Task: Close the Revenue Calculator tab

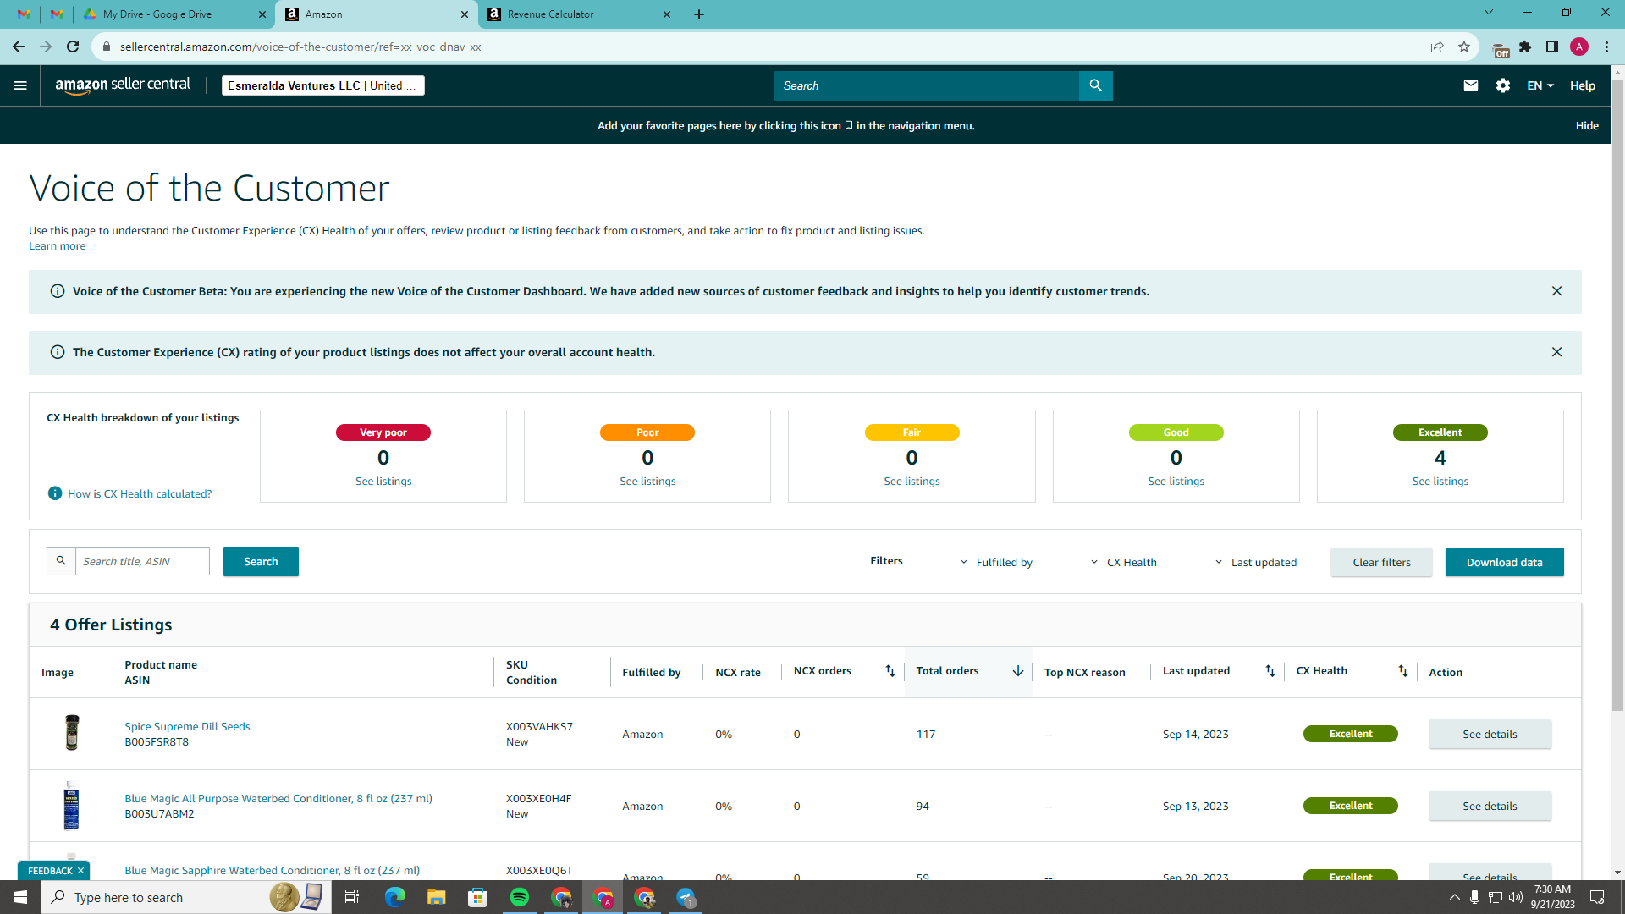Action: coord(667,14)
